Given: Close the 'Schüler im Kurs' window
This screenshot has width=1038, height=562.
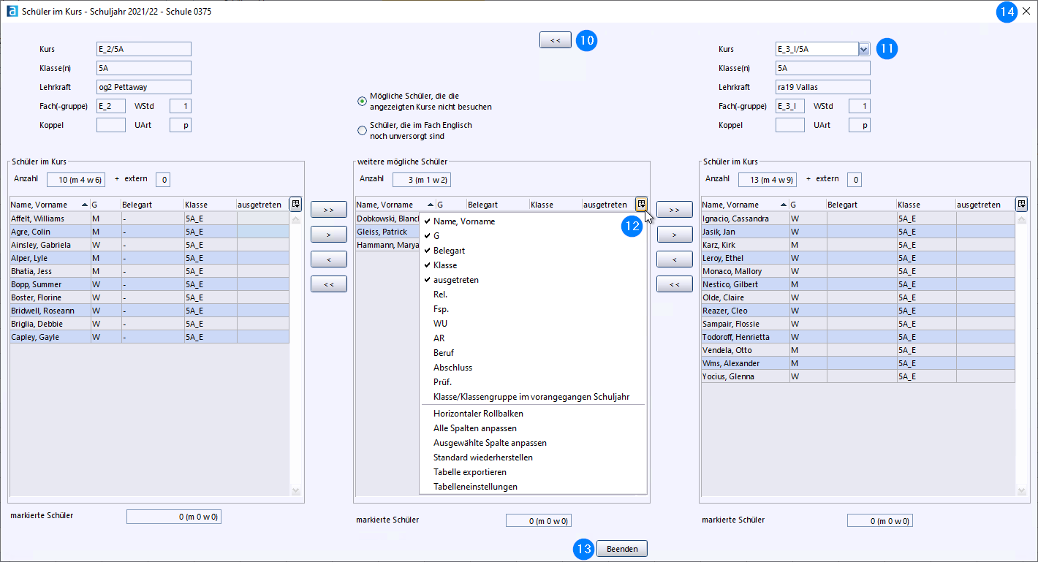Looking at the screenshot, I should [x=1026, y=12].
